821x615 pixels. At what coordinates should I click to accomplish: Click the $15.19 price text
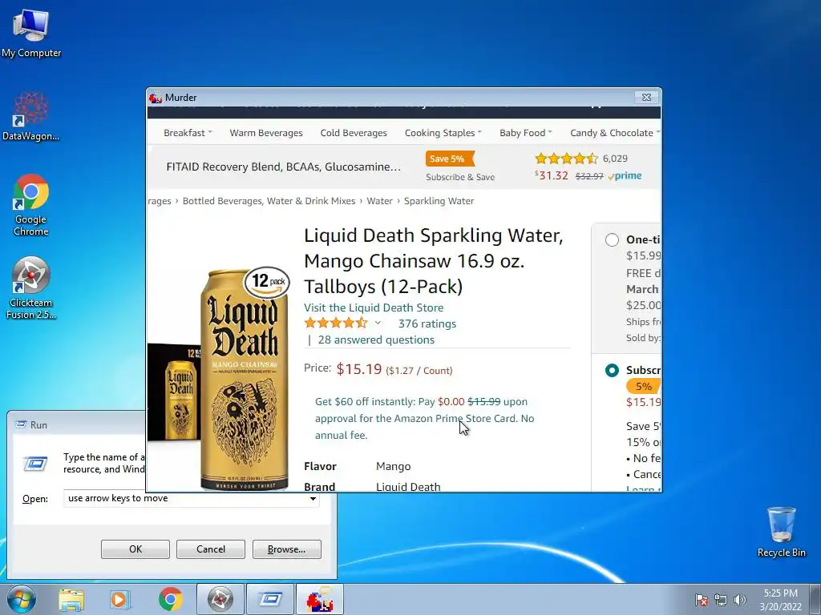click(358, 369)
